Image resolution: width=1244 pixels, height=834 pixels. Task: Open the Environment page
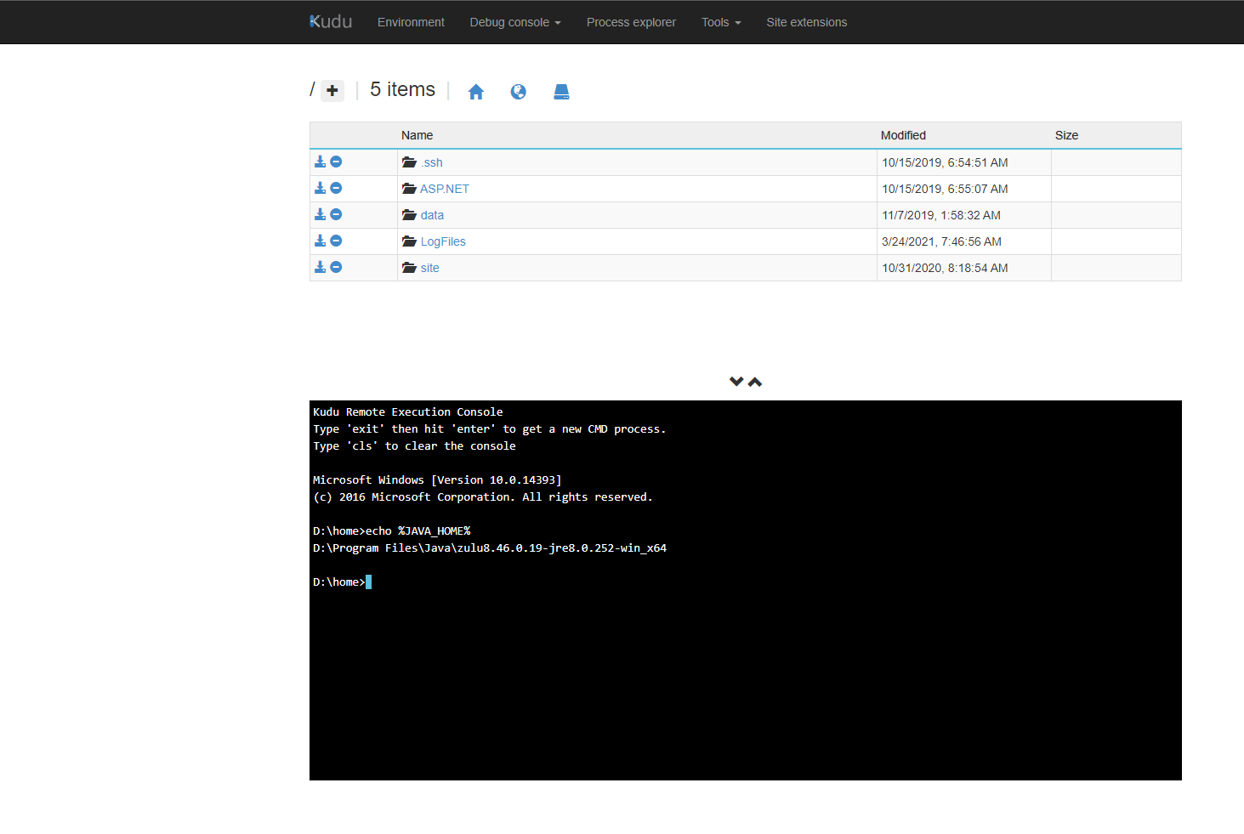pyautogui.click(x=411, y=22)
